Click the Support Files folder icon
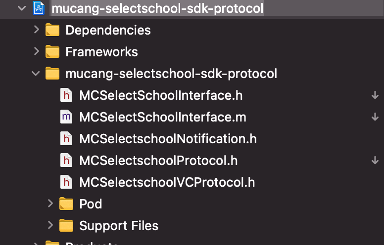384x245 pixels. coord(66,225)
